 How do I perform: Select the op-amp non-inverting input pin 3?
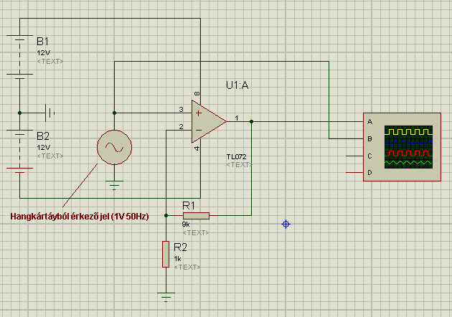tap(184, 113)
